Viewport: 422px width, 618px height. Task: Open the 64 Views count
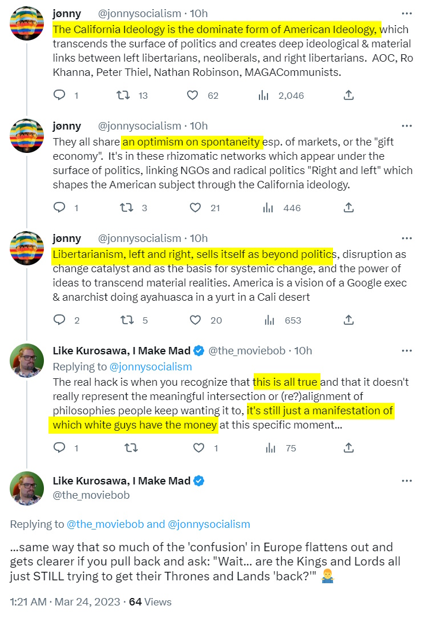pyautogui.click(x=150, y=601)
